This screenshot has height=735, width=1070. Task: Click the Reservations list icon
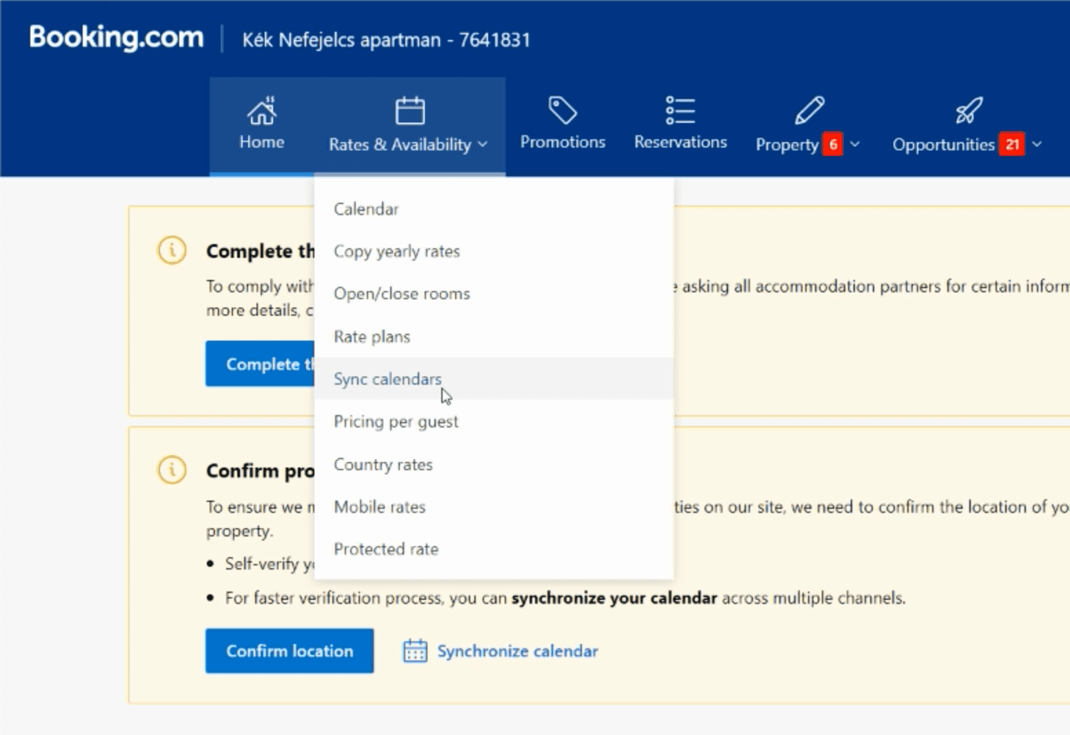pos(680,110)
